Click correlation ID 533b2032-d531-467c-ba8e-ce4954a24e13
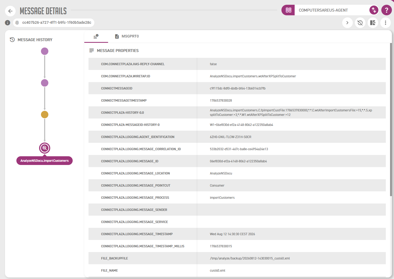The width and height of the screenshot is (394, 279). [x=239, y=149]
